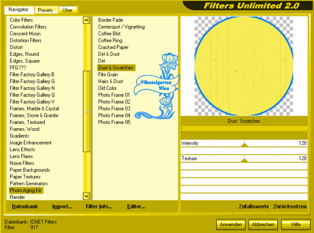Click the Abbrechen button
314x233 pixels.
pos(263,224)
